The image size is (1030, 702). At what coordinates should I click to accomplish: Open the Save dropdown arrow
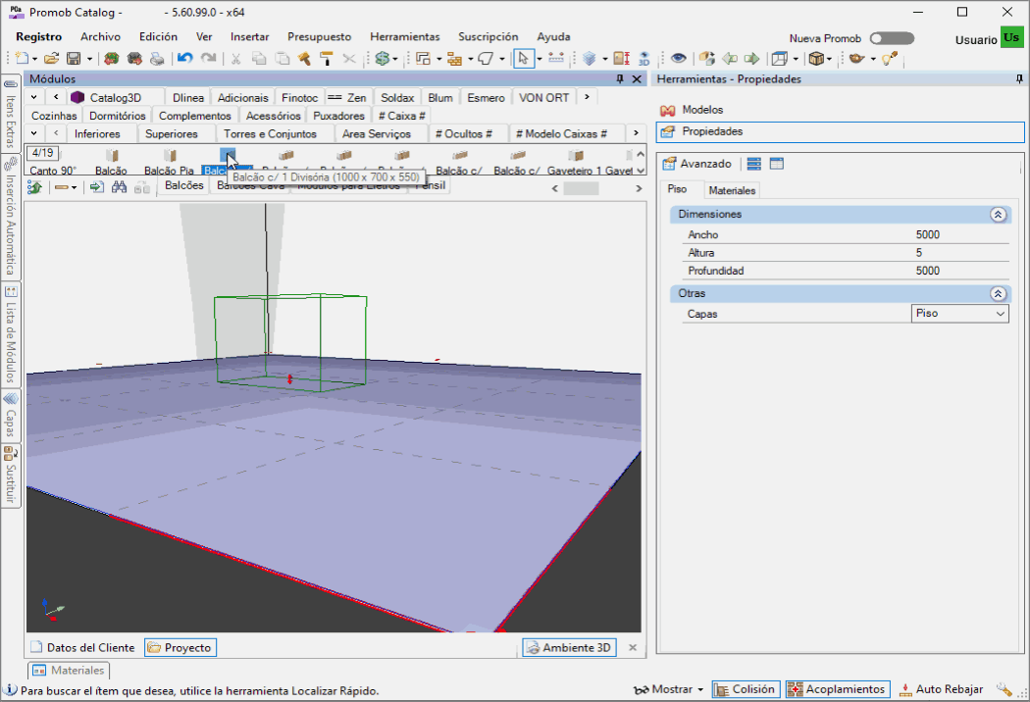(89, 59)
